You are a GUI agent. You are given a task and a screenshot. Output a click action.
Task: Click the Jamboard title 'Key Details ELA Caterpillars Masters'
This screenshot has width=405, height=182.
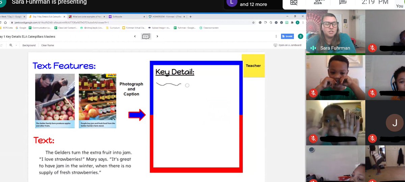coord(28,36)
